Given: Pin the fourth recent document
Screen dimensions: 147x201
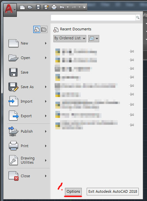Looking at the screenshot, I should pyautogui.click(x=132, y=77).
